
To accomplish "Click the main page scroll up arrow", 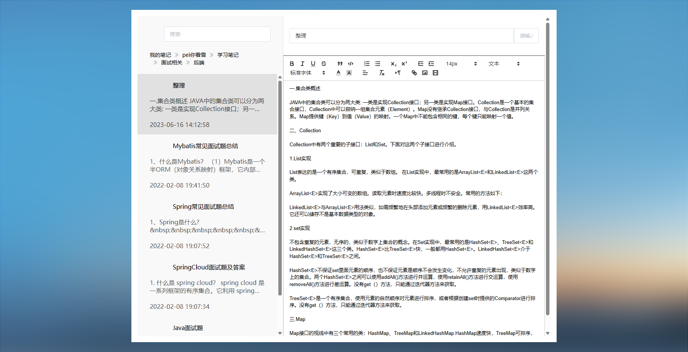I will coord(548,19).
